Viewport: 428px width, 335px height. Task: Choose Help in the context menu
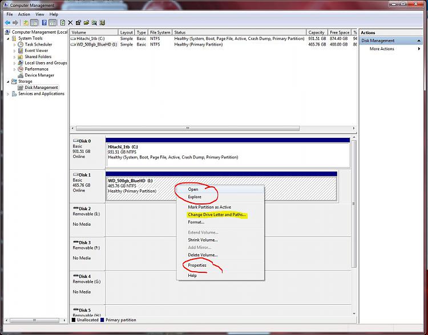click(220, 276)
